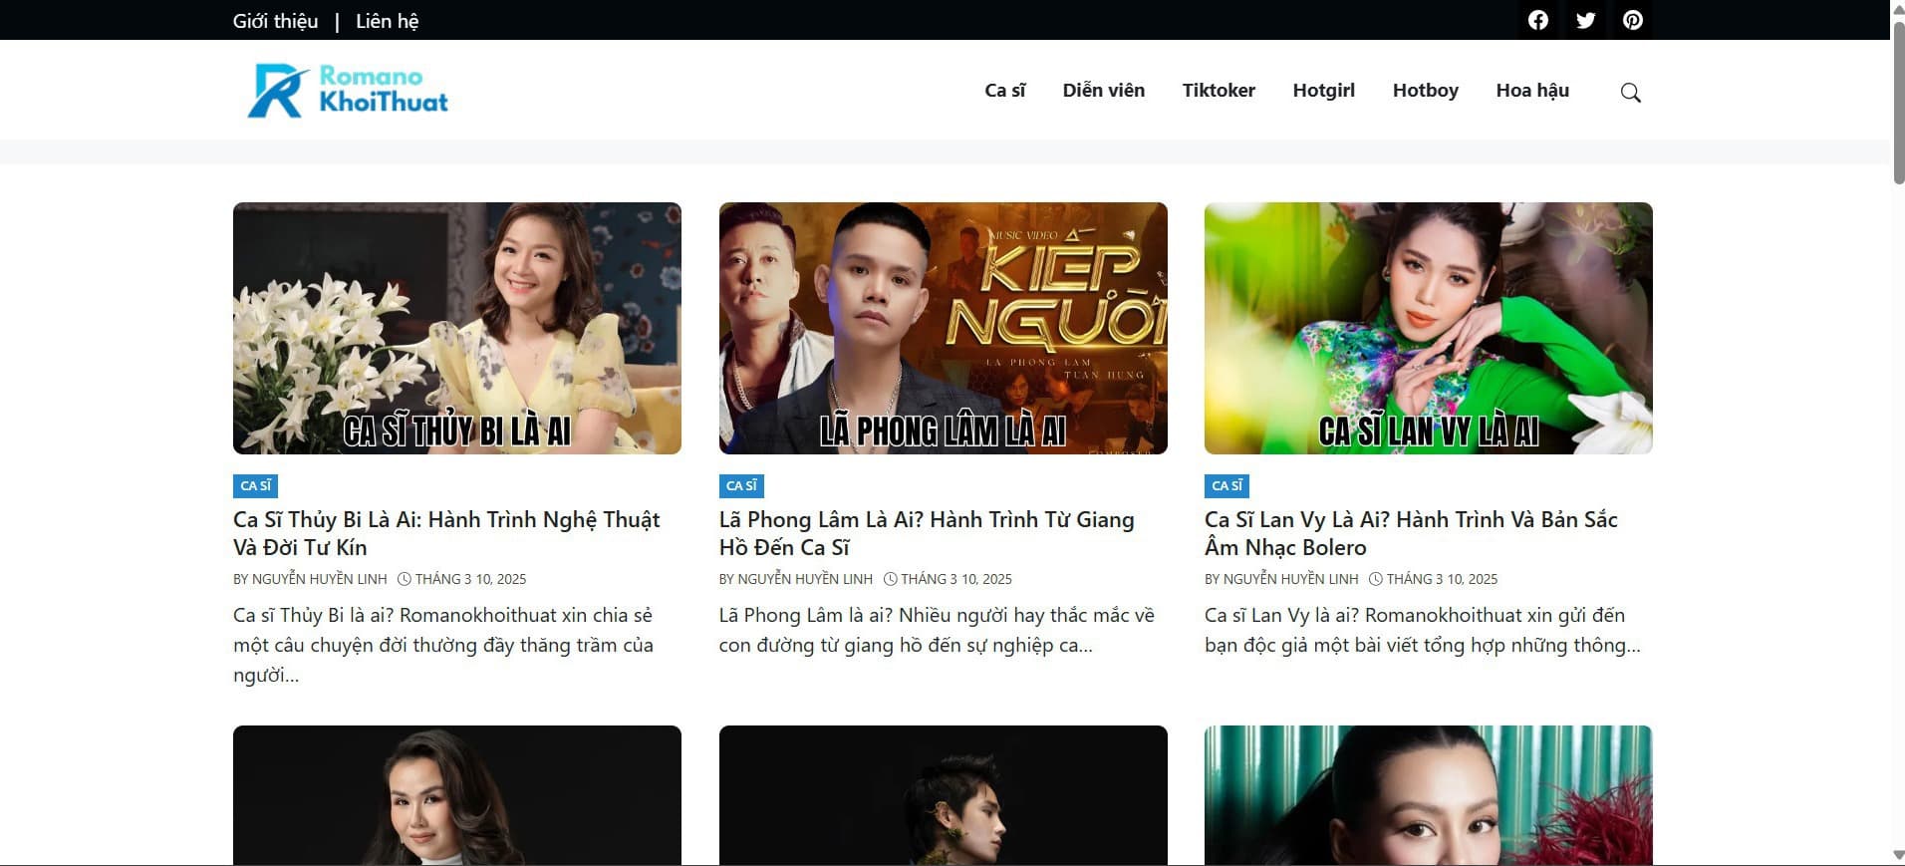The image size is (1905, 866).
Task: Open the Ca sĩ menu item
Action: click(x=1004, y=91)
